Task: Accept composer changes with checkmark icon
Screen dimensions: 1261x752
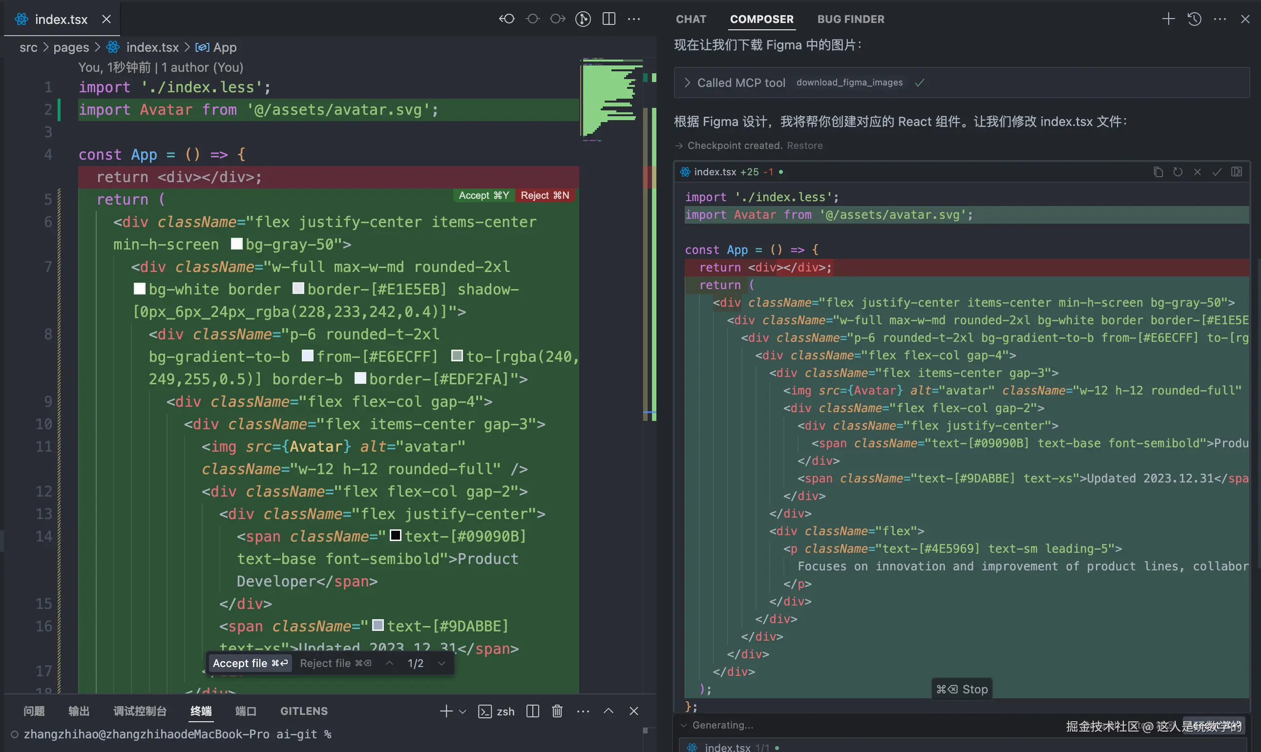Action: (1217, 172)
